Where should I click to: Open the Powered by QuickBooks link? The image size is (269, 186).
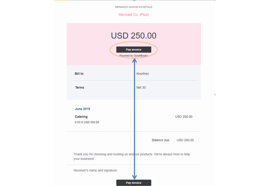click(134, 56)
